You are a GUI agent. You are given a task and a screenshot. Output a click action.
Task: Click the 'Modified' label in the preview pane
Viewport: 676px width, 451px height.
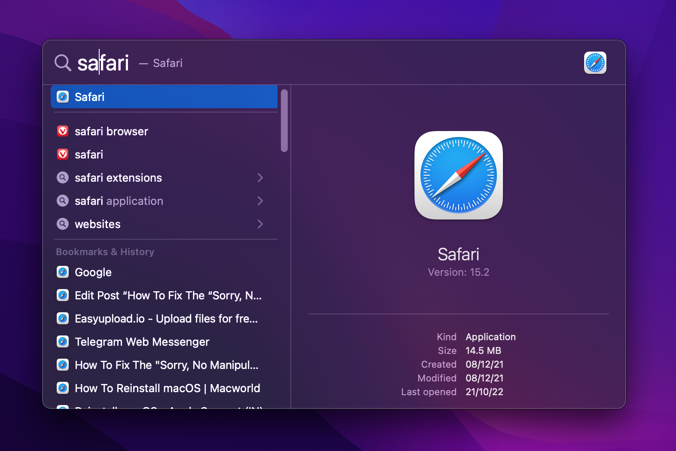(x=437, y=378)
